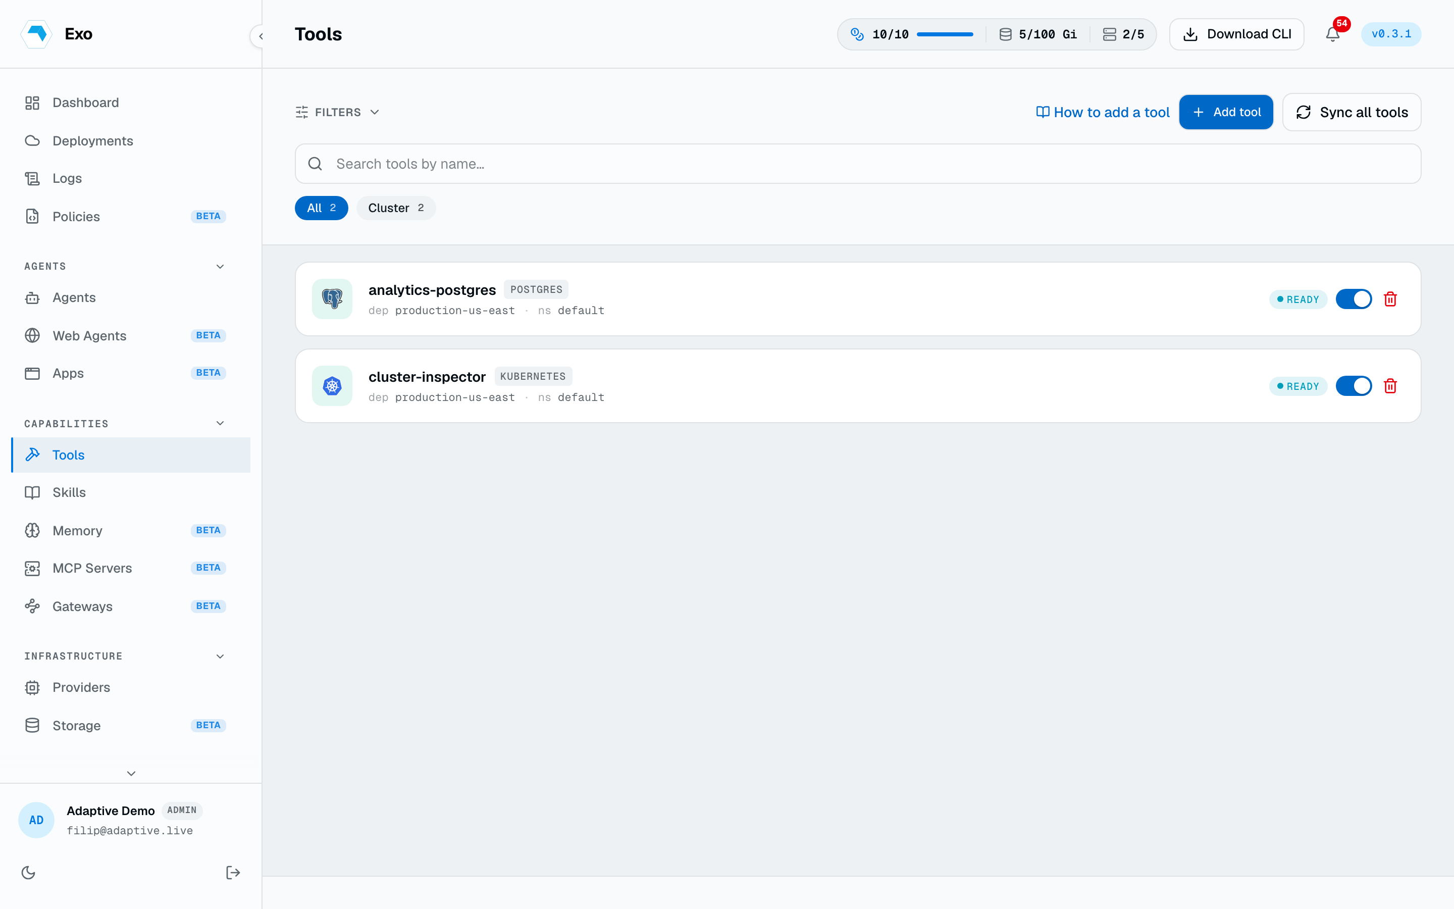
Task: Open Web Agents page
Action: [x=130, y=335]
